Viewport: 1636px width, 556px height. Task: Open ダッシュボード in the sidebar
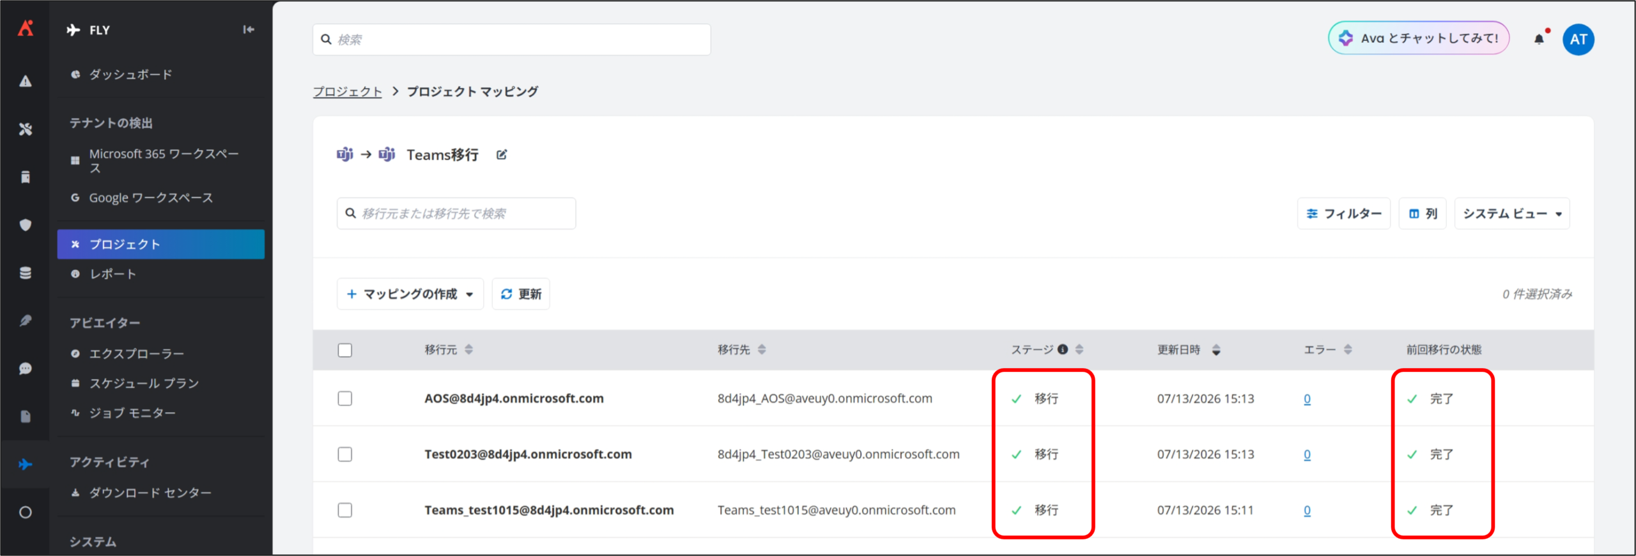pos(130,75)
